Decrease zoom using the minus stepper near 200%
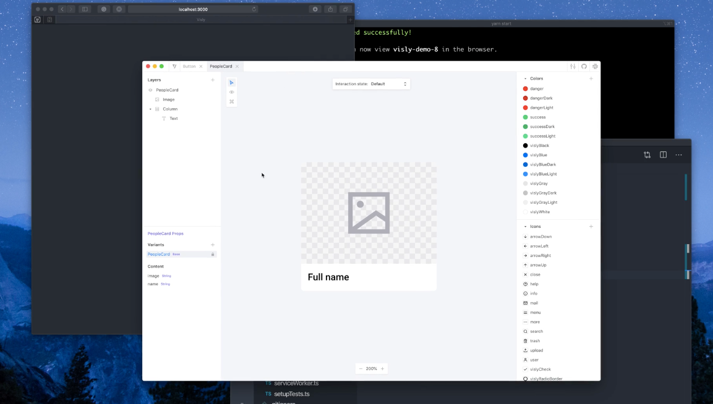713x404 pixels. pyautogui.click(x=359, y=368)
